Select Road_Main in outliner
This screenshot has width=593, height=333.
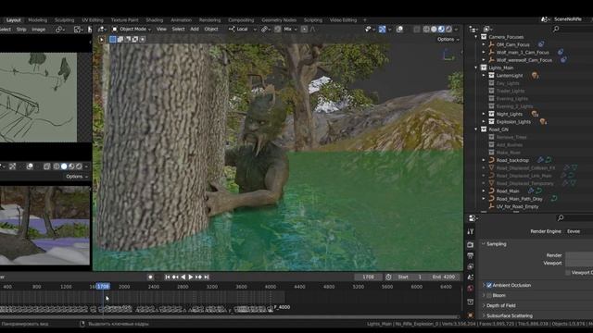pyautogui.click(x=508, y=191)
